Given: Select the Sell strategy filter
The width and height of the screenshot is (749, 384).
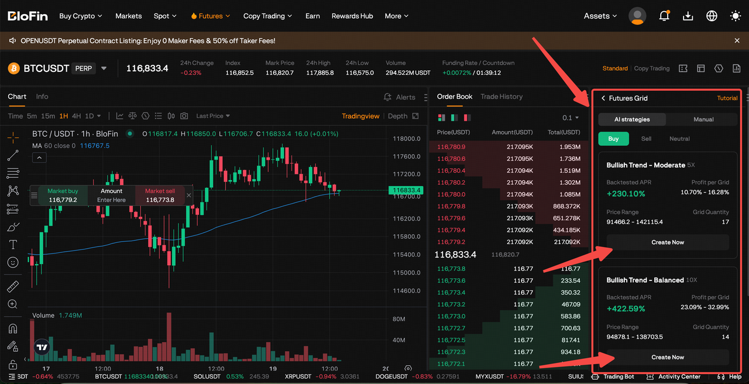Looking at the screenshot, I should 646,139.
